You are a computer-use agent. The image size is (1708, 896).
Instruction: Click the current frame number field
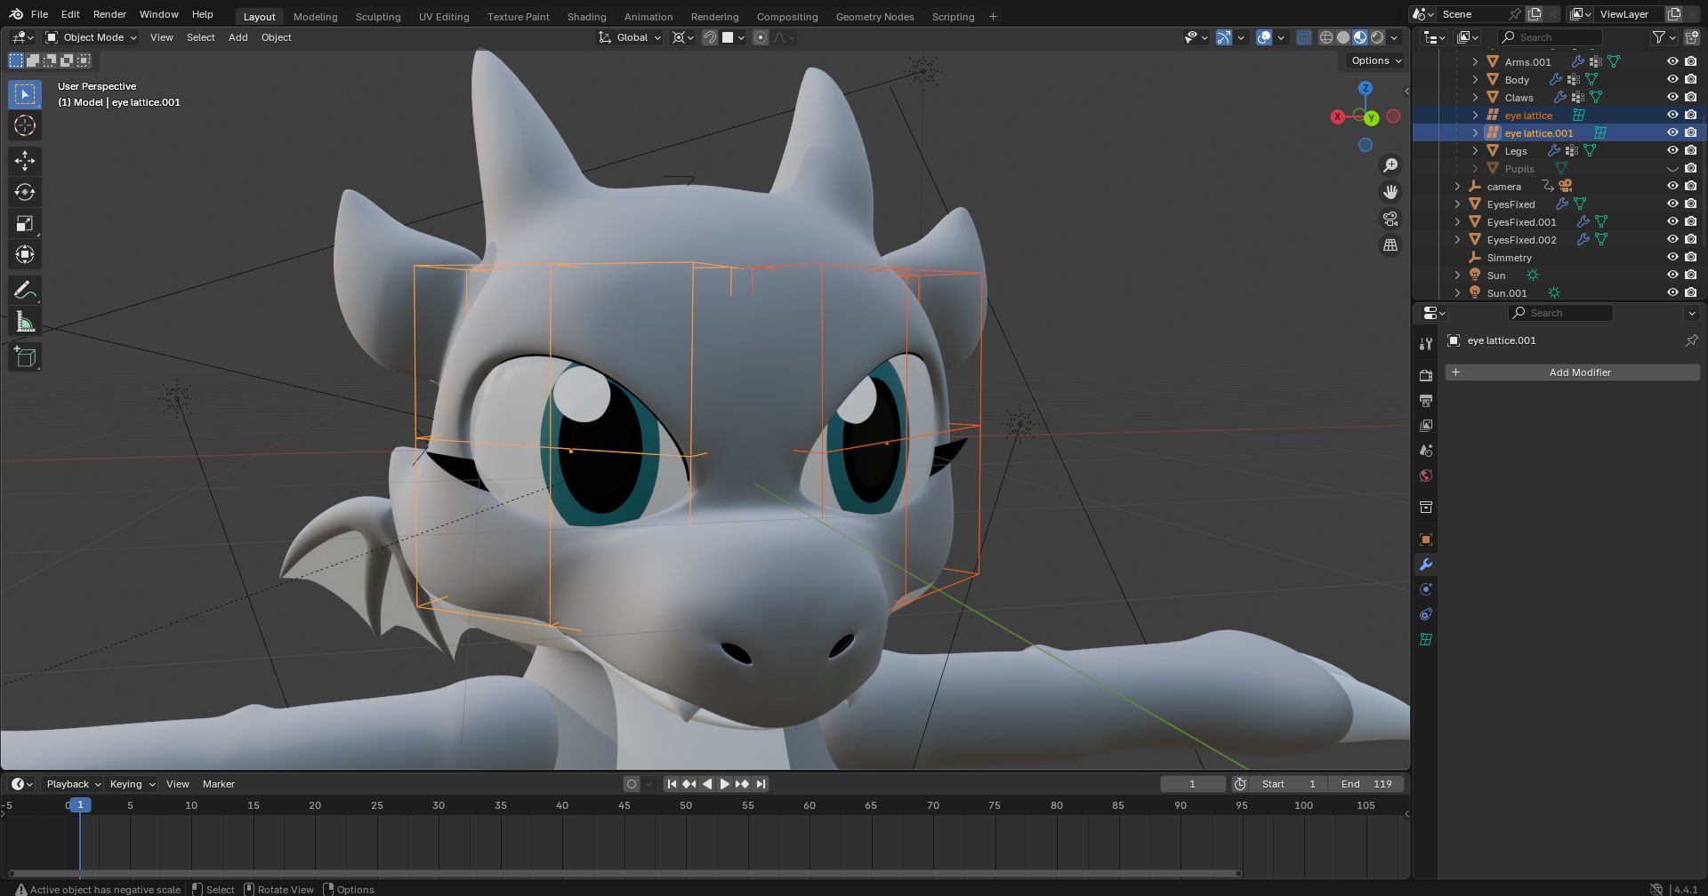click(1193, 784)
